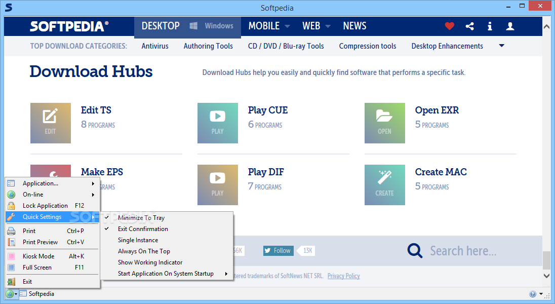Open the small arrow beside status bar globe

(x=16, y=294)
